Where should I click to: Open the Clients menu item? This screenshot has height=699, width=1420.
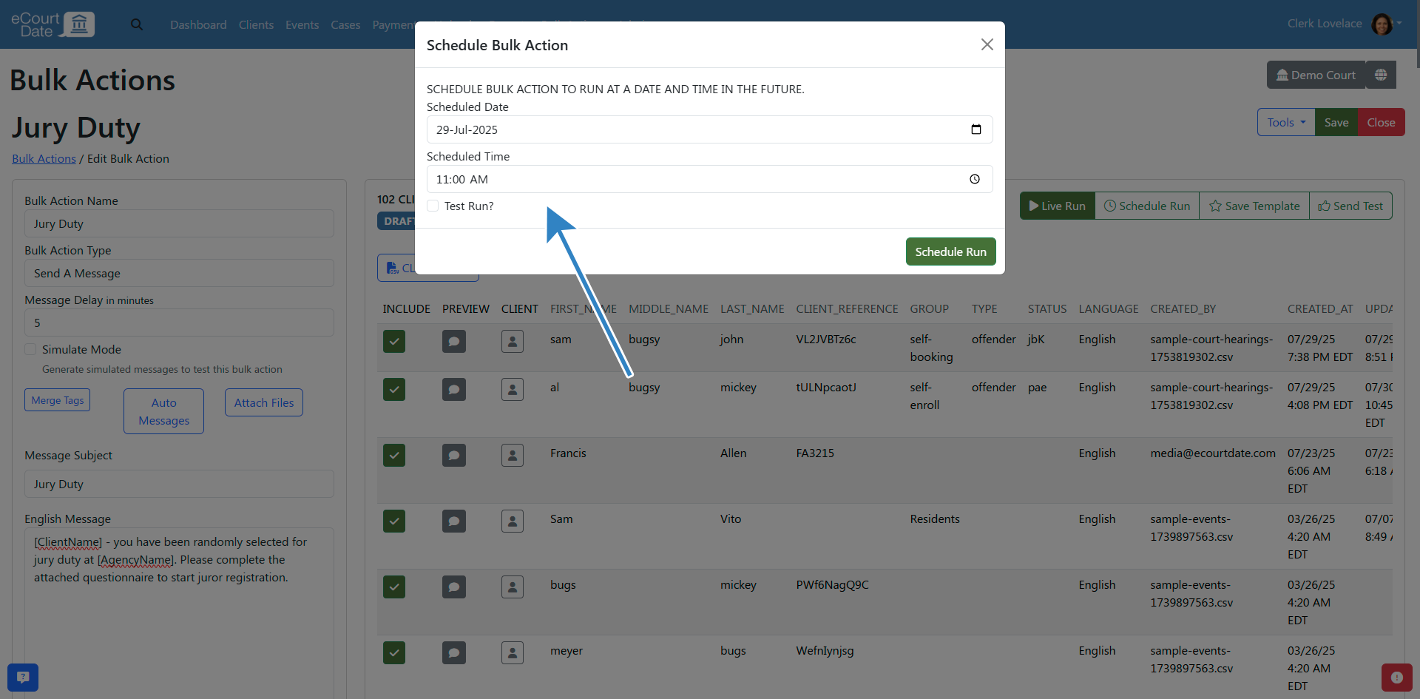[x=256, y=24]
